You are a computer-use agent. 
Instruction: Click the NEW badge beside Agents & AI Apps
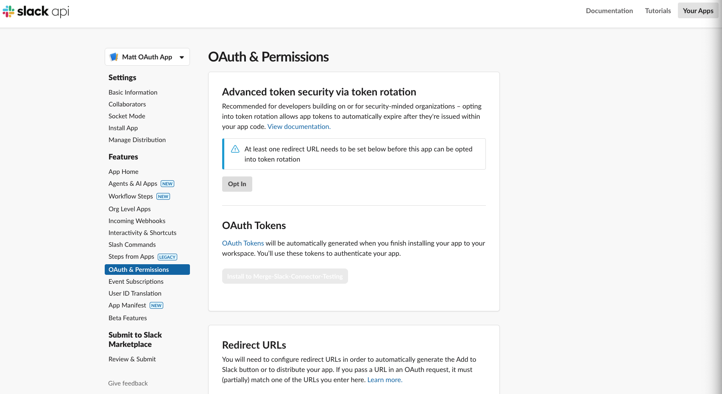[167, 184]
